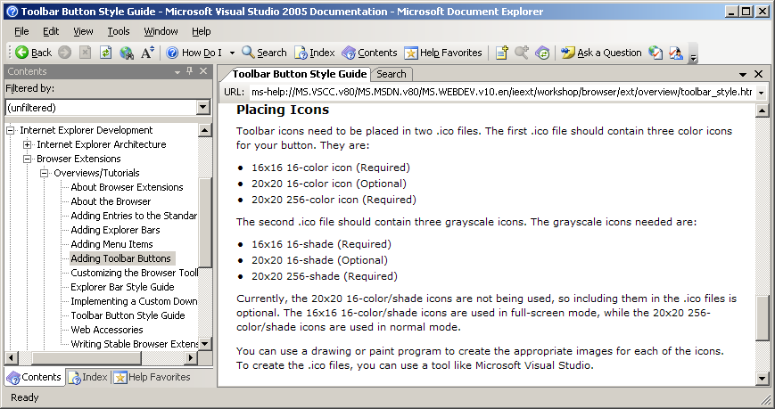The height and width of the screenshot is (409, 775).
Task: Toggle auto-hide pin on Contents panel
Action: pos(189,71)
